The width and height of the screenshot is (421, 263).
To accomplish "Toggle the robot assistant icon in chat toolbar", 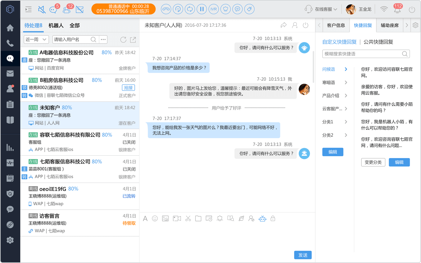I will 262,219.
